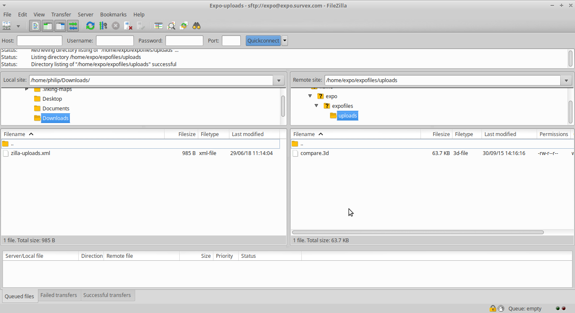Open Site Manager dropdown arrow
575x313 pixels.
(x=18, y=26)
